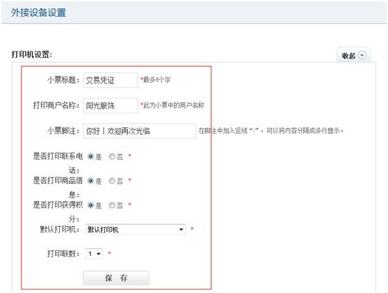Collapse the 打印机设置 section with 收起

(353, 55)
